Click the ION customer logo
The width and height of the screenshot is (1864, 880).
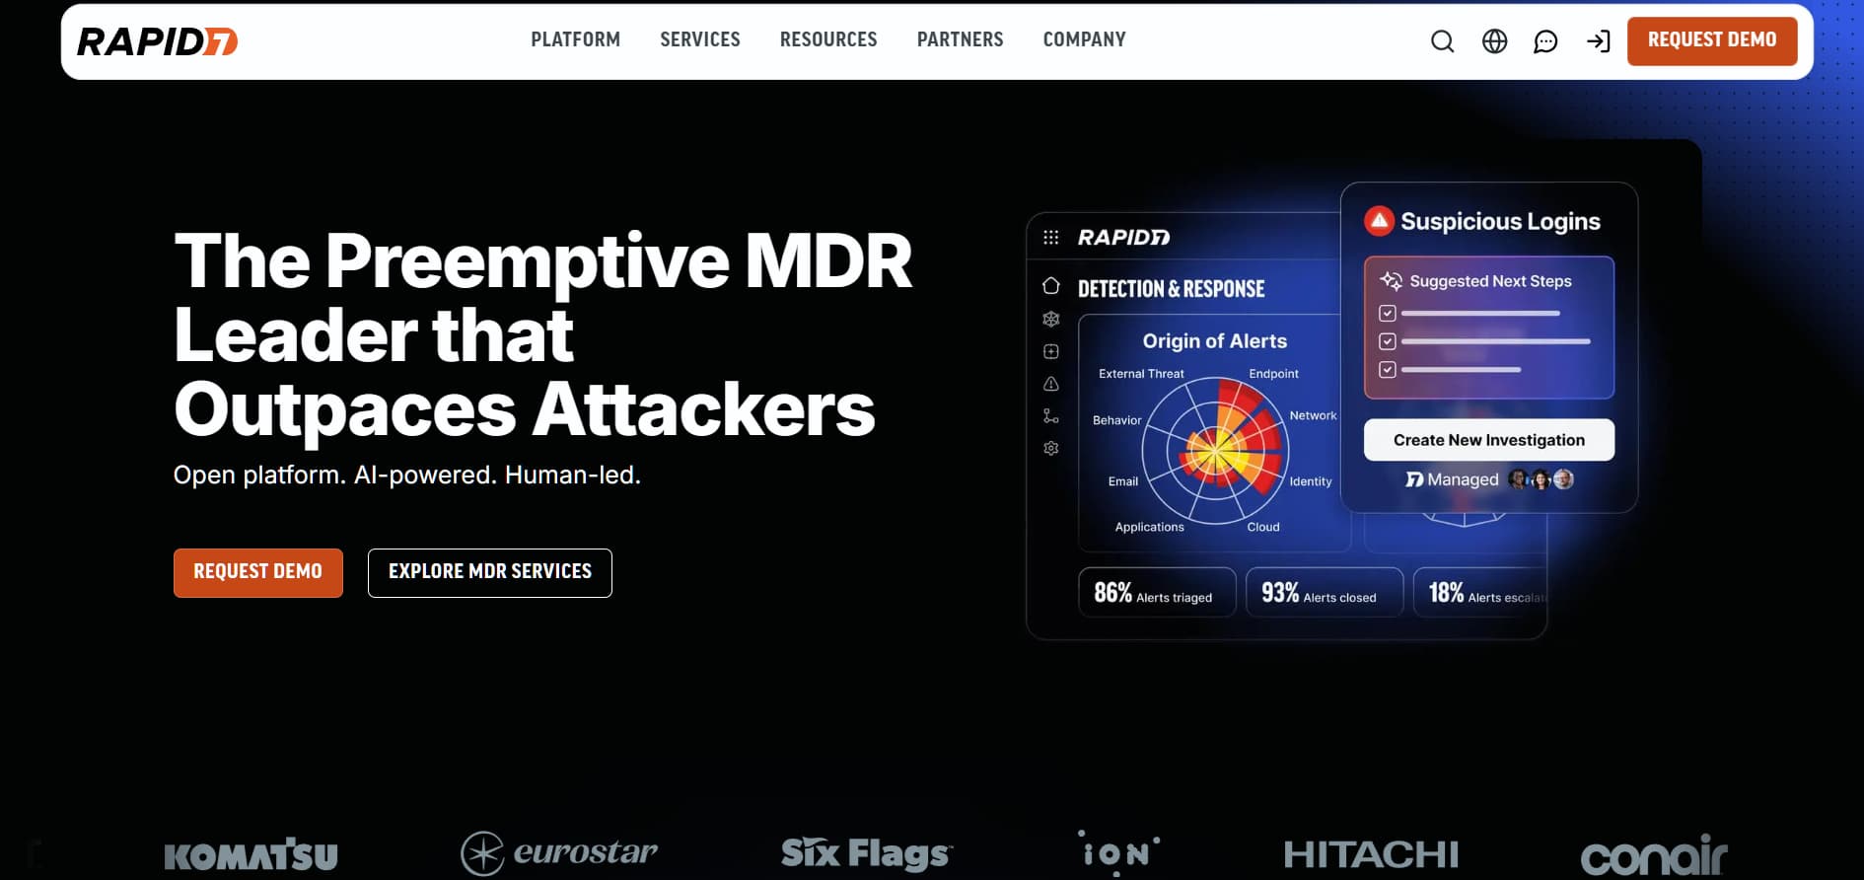pyautogui.click(x=1119, y=853)
